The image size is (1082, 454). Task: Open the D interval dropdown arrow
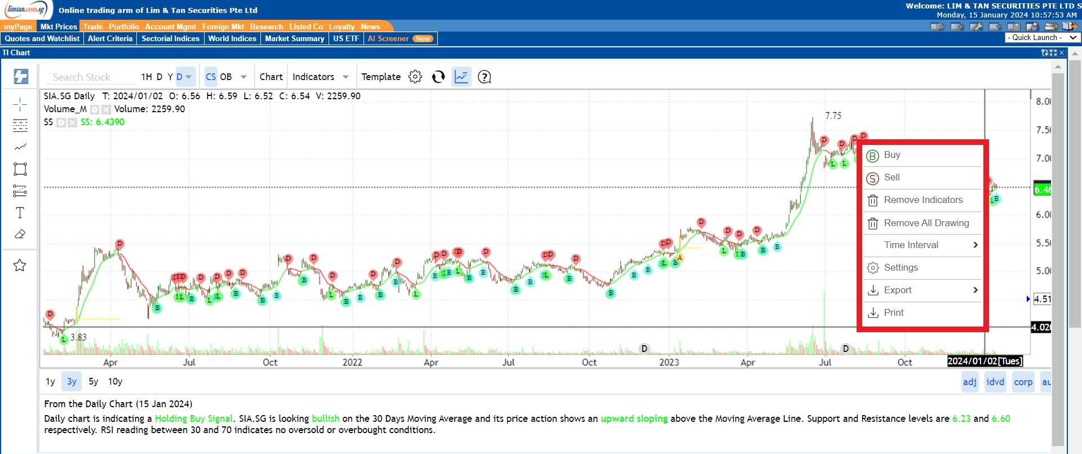click(189, 77)
